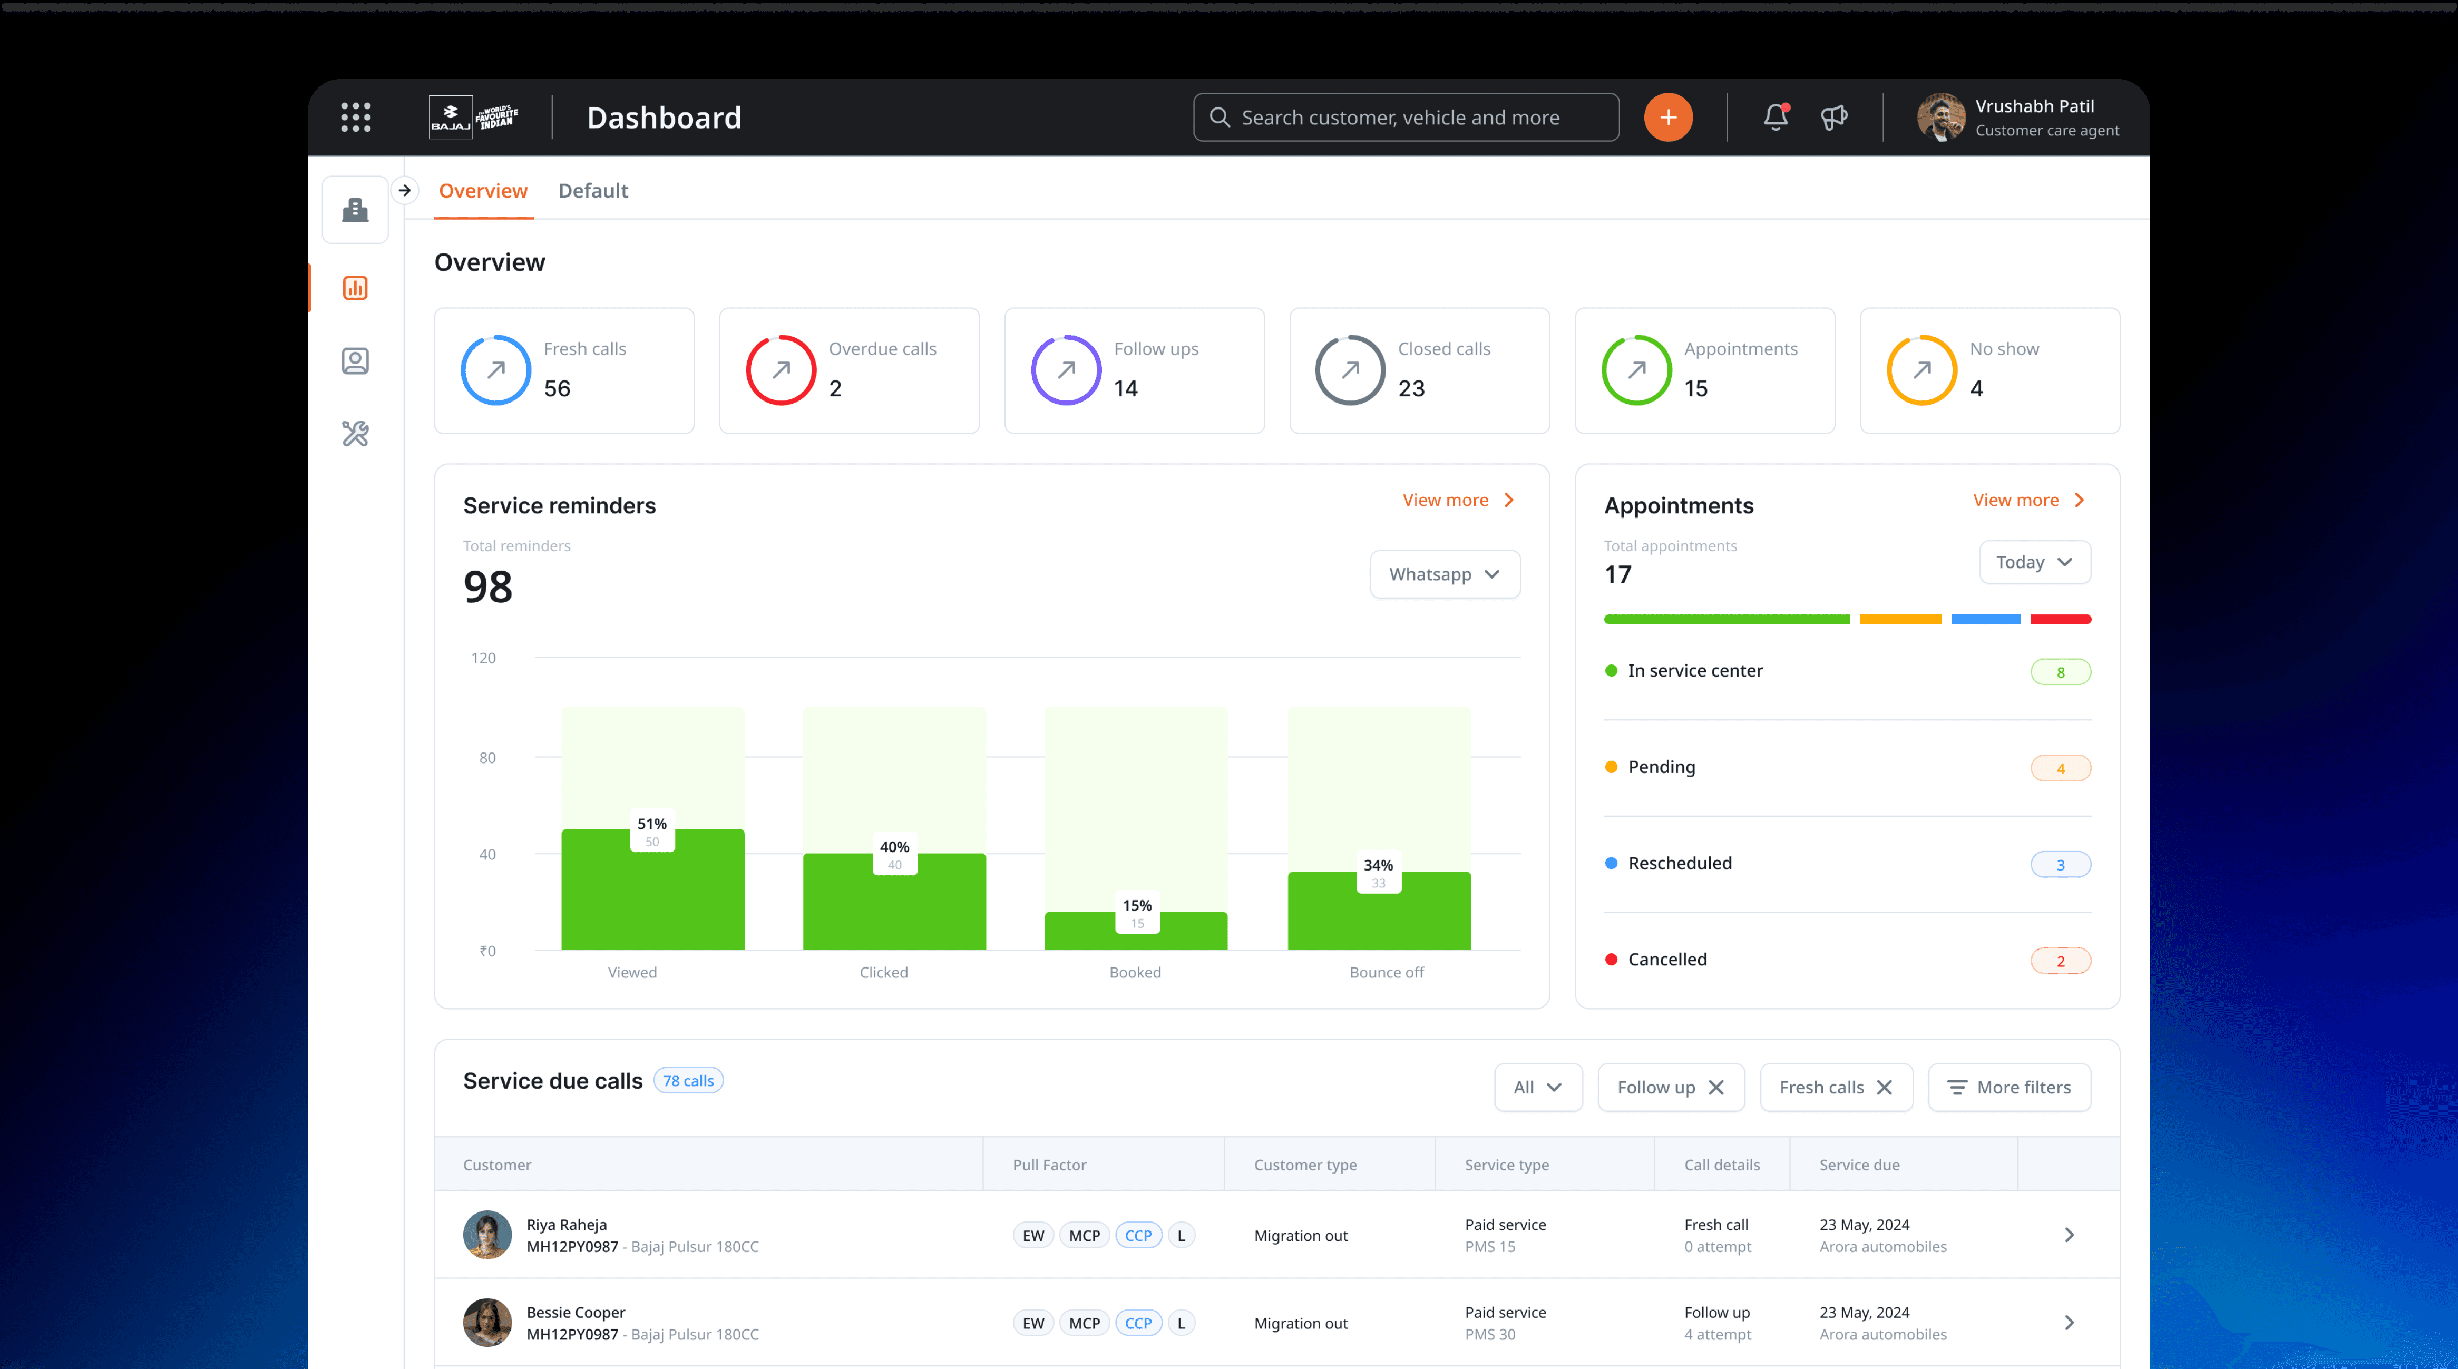Open the bar chart dashboard sidebar icon
The height and width of the screenshot is (1369, 2458).
tap(355, 288)
